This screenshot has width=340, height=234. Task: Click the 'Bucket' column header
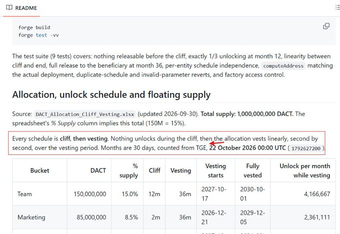pos(39,170)
